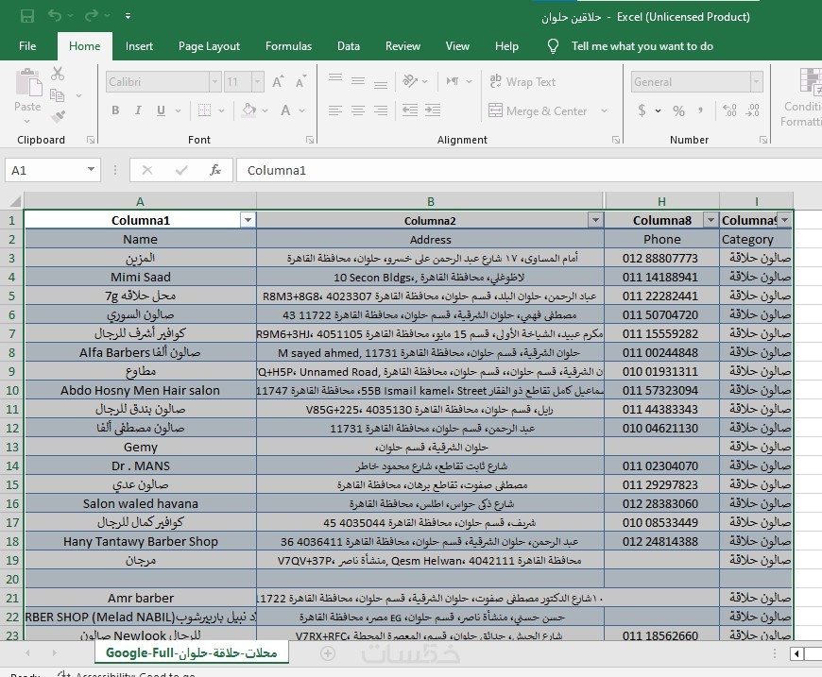This screenshot has width=822, height=677.
Task: Switch to the Review tab
Action: 402,46
